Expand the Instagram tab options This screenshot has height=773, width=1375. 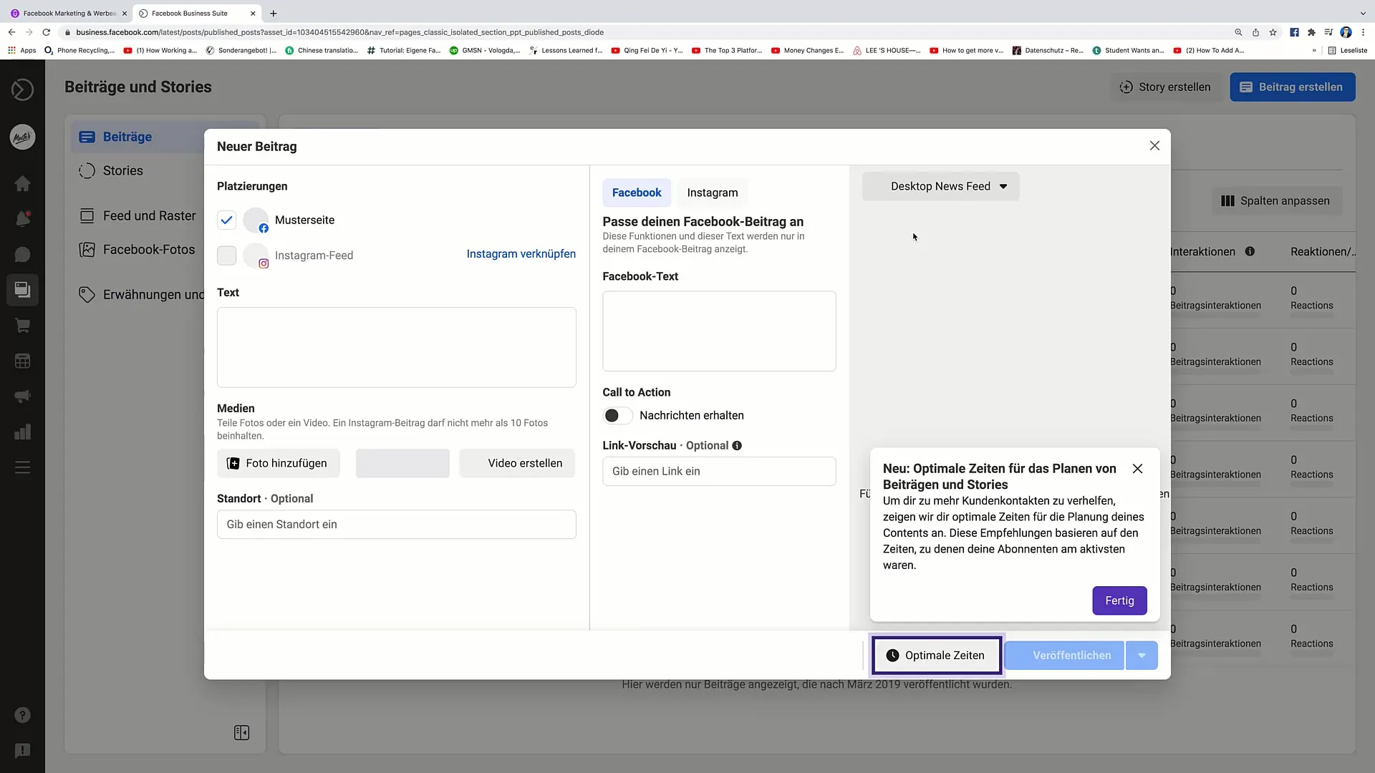point(712,192)
